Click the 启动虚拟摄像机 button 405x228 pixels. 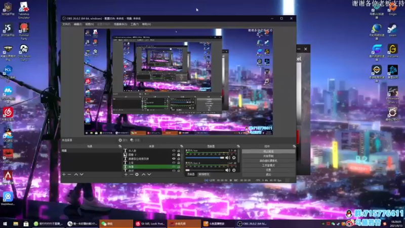[x=268, y=161]
